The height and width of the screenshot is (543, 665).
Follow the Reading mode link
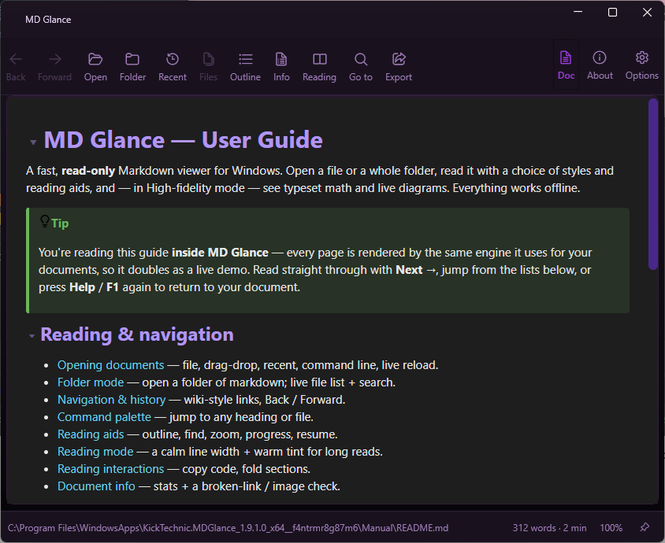[95, 452]
